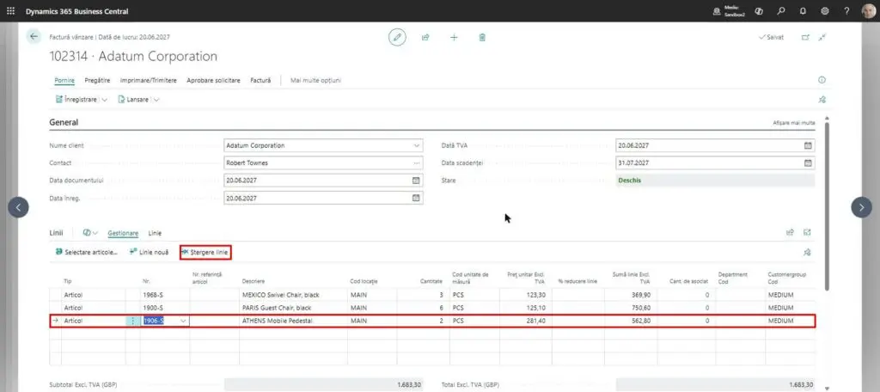Pin the action bar icon
The width and height of the screenshot is (880, 392).
(822, 100)
